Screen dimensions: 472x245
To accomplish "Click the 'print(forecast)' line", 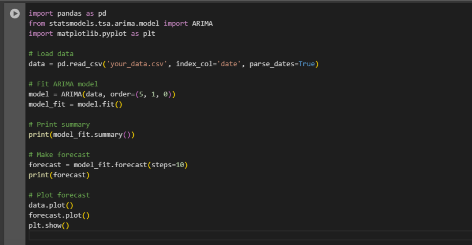I will [x=59, y=175].
